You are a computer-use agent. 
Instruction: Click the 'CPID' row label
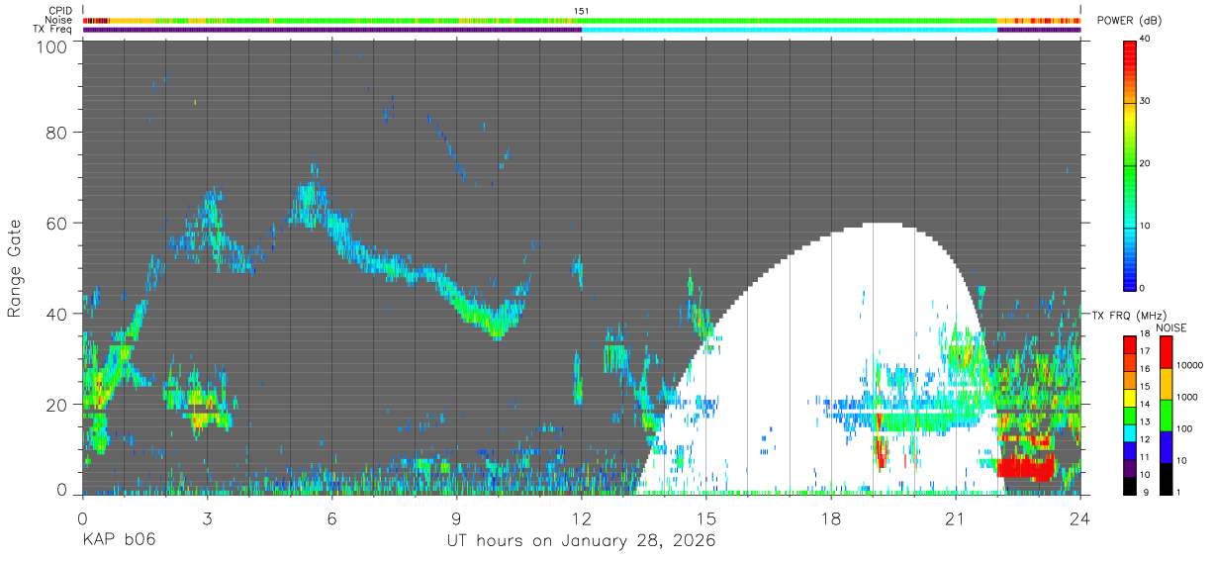click(x=60, y=11)
